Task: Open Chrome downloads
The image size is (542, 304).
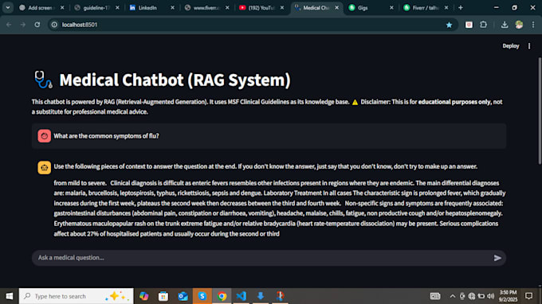Action: click(505, 25)
